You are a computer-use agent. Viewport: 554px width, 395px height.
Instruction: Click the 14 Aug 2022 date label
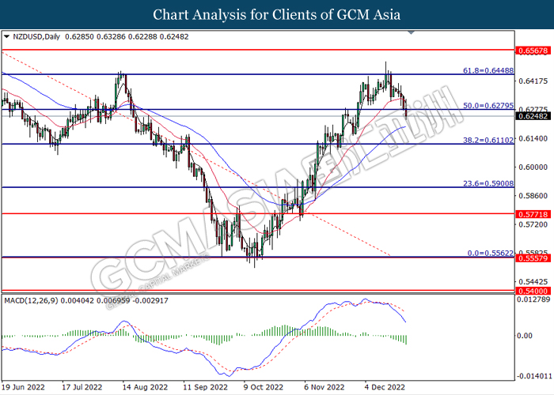pyautogui.click(x=145, y=387)
